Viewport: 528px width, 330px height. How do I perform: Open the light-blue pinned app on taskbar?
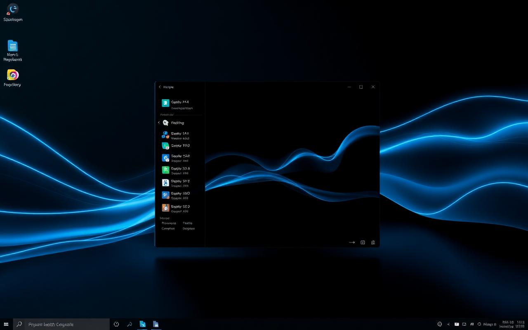(143, 324)
